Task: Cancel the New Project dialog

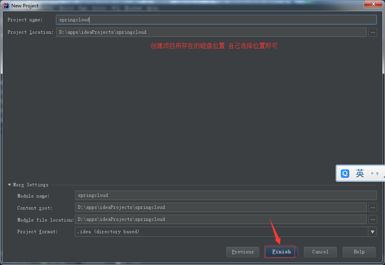Action: tap(320, 252)
